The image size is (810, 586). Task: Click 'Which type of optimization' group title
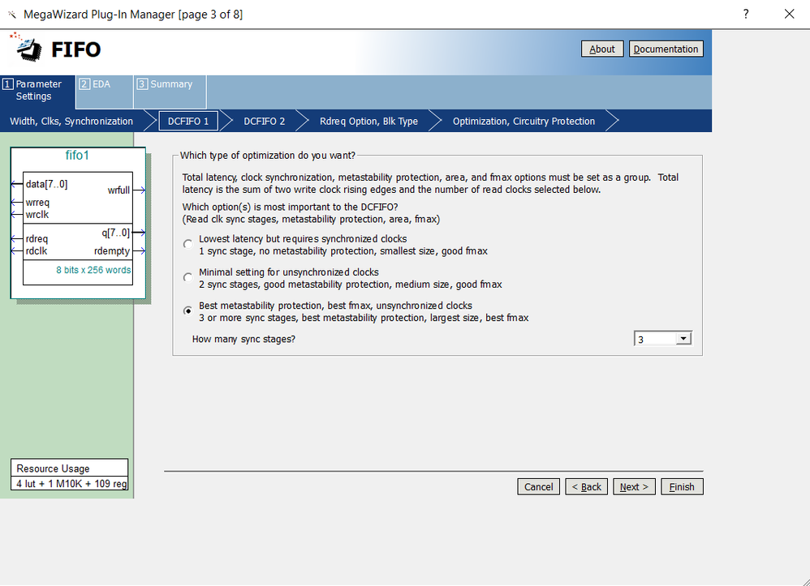click(x=268, y=156)
